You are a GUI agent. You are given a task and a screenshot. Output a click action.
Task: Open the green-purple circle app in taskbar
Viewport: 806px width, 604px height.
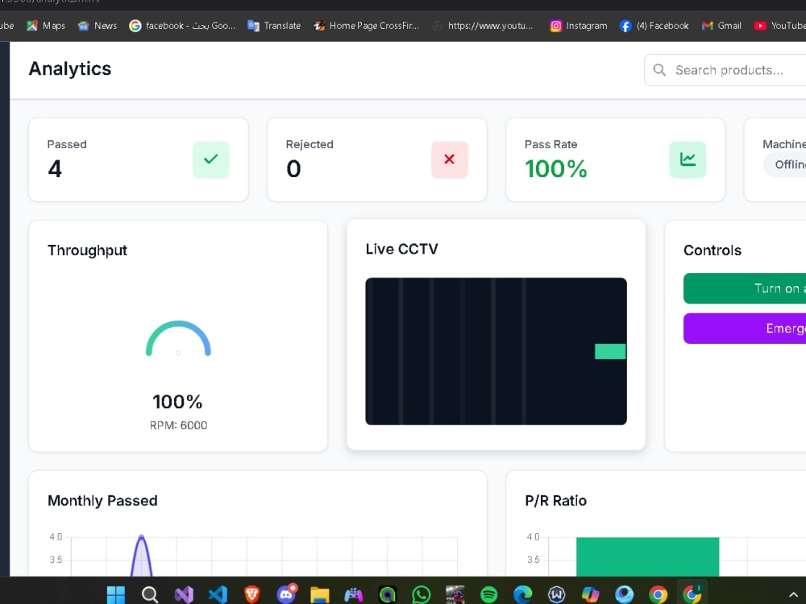pyautogui.click(x=388, y=594)
